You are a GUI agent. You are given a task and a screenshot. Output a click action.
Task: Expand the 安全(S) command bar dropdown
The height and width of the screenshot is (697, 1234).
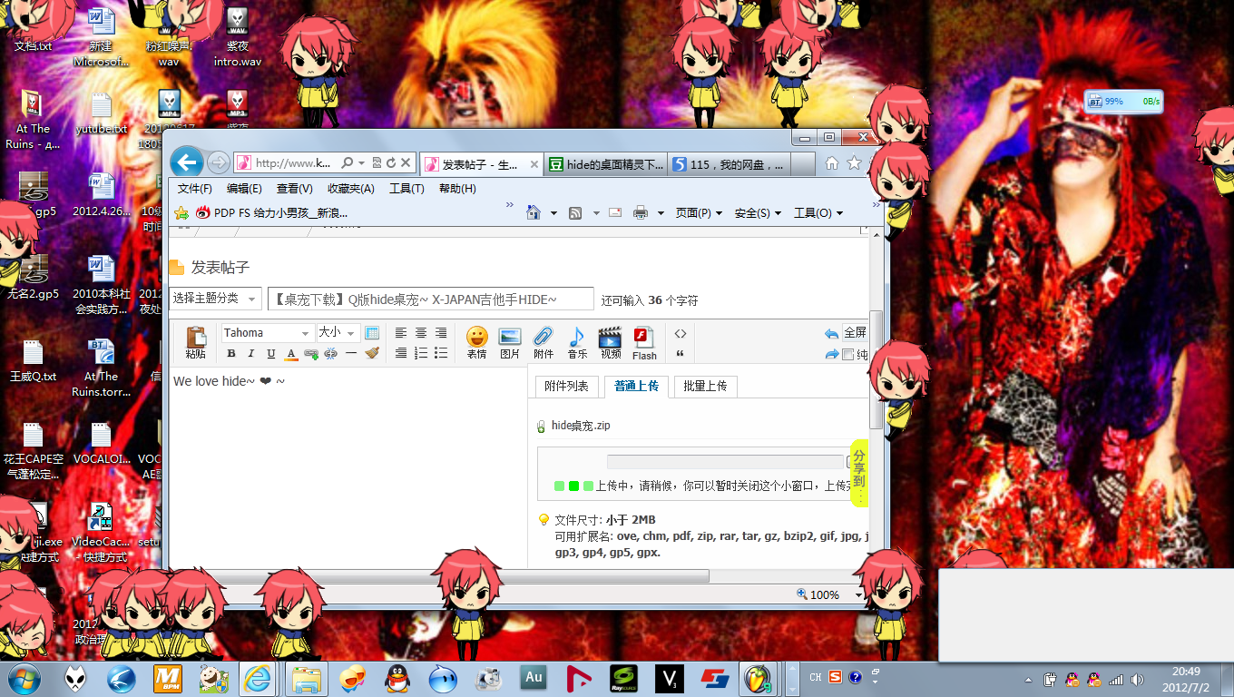[758, 212]
